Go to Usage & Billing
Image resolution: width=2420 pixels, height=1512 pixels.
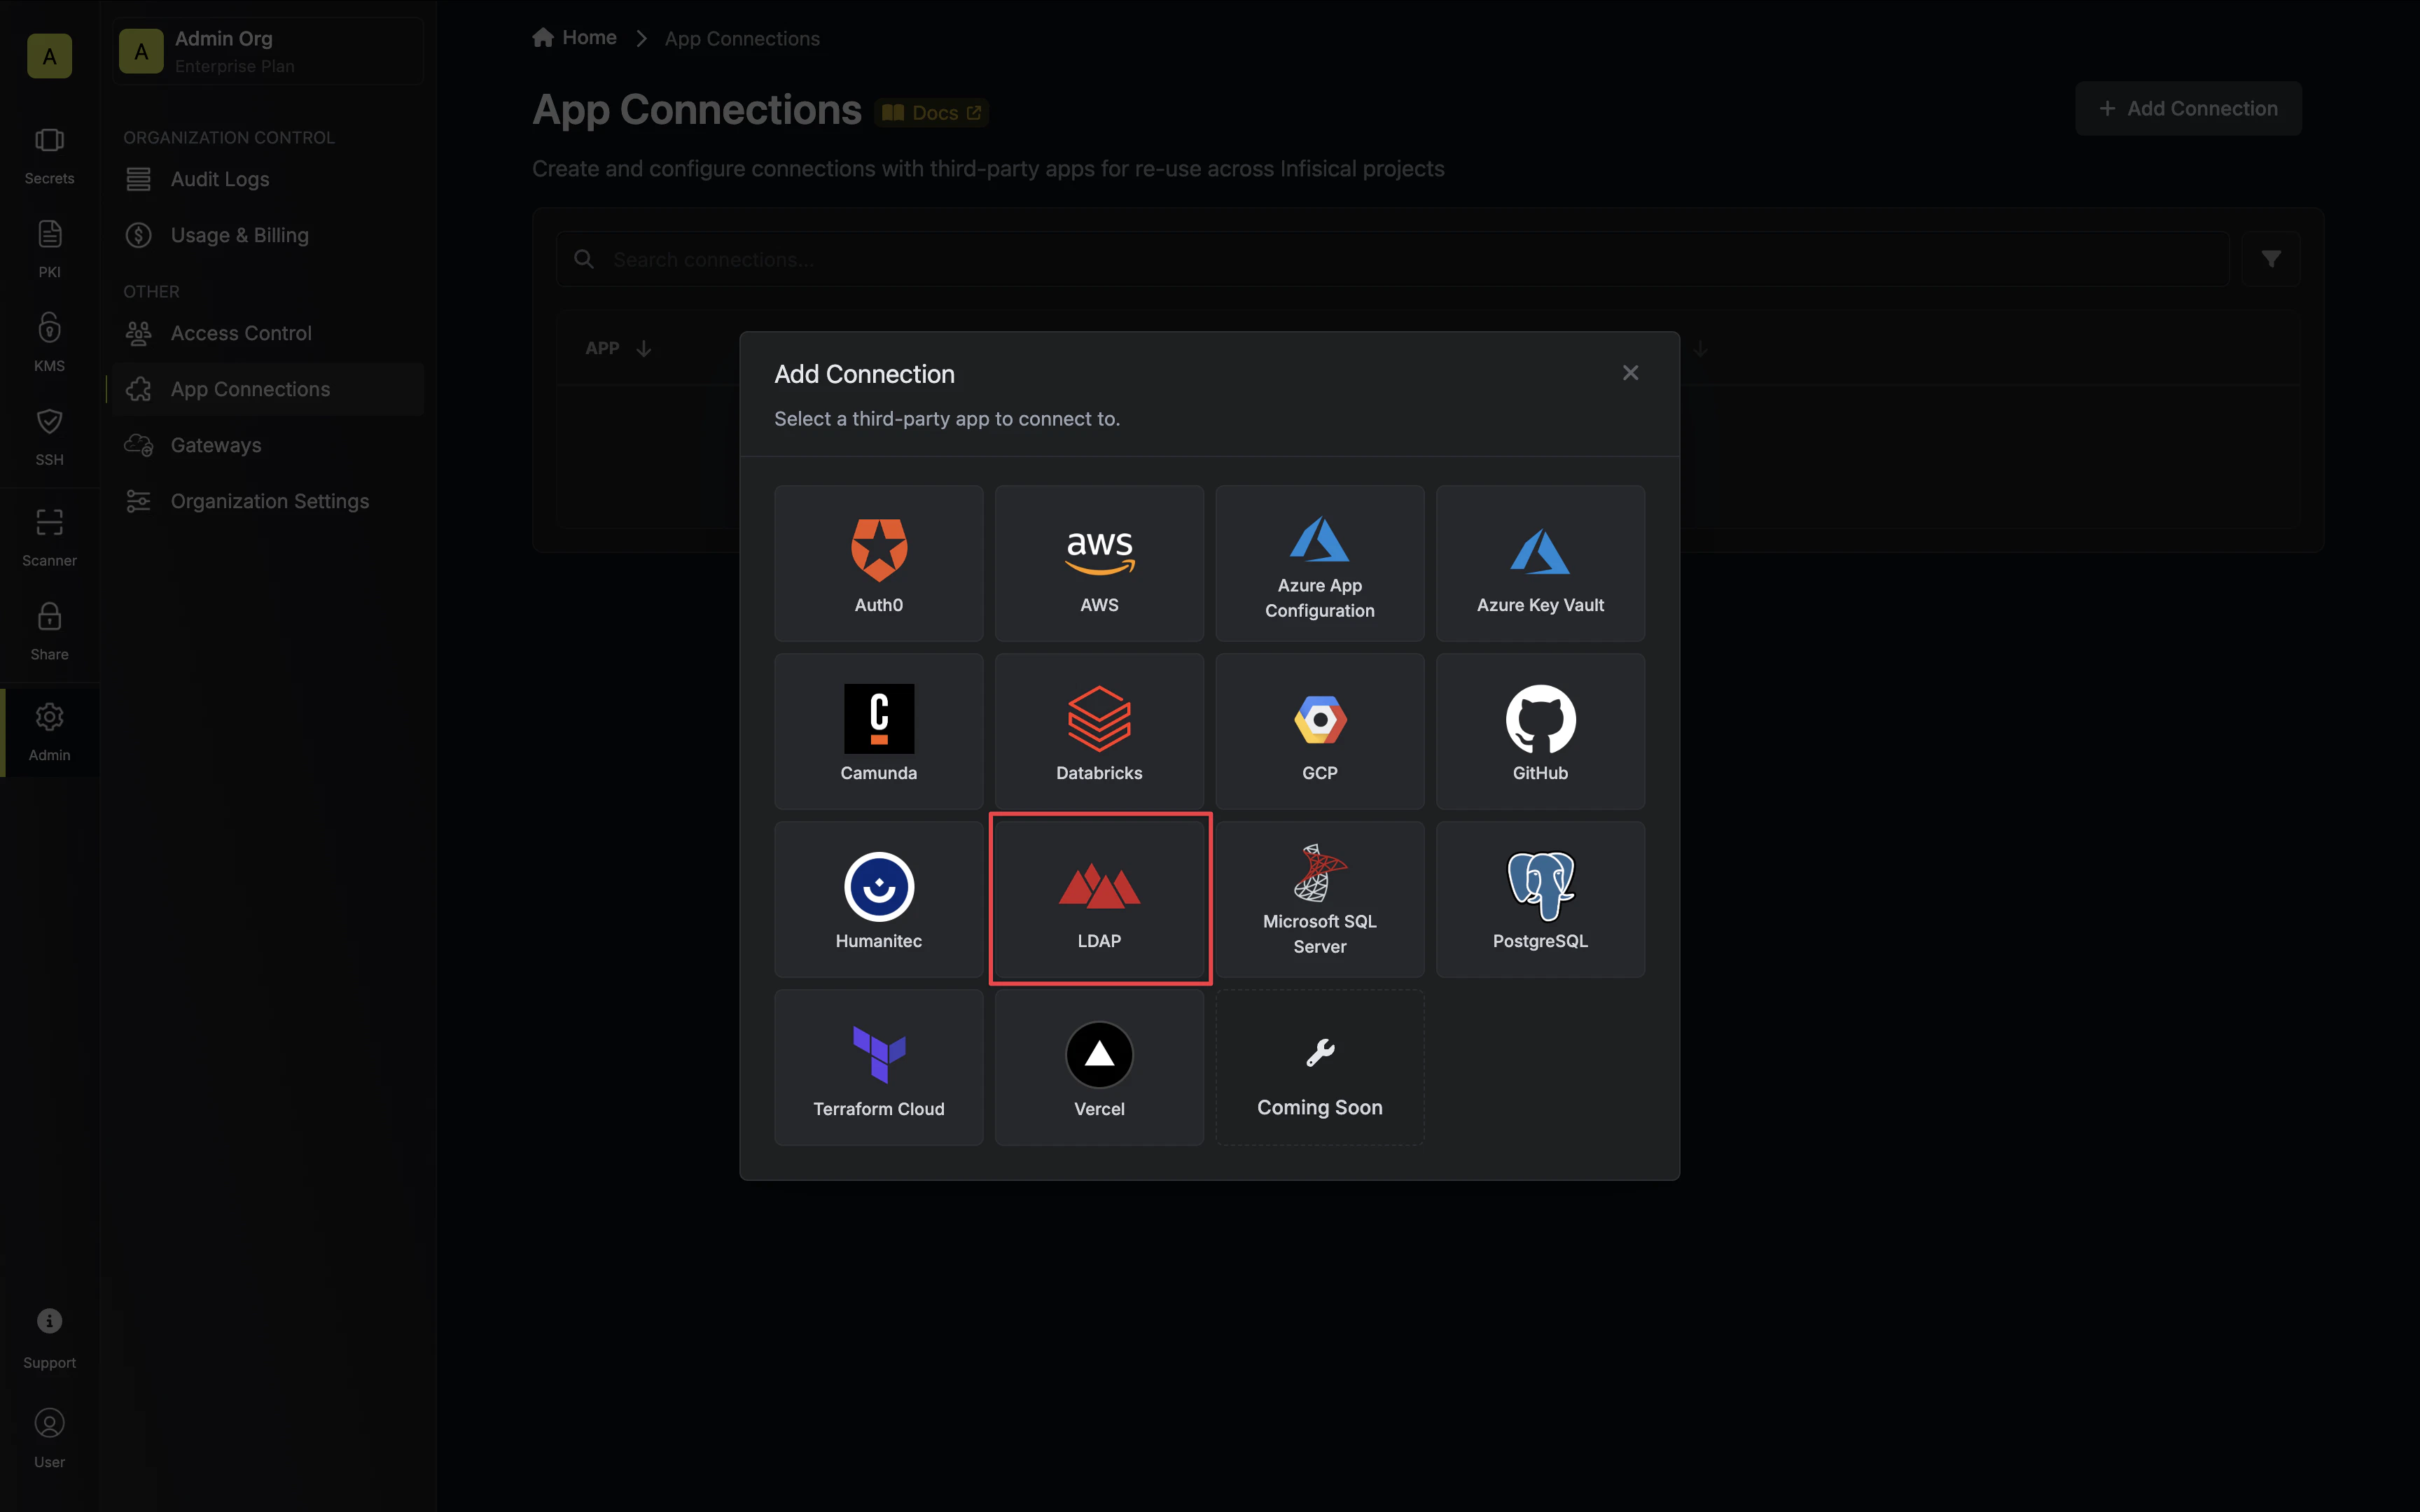268,235
